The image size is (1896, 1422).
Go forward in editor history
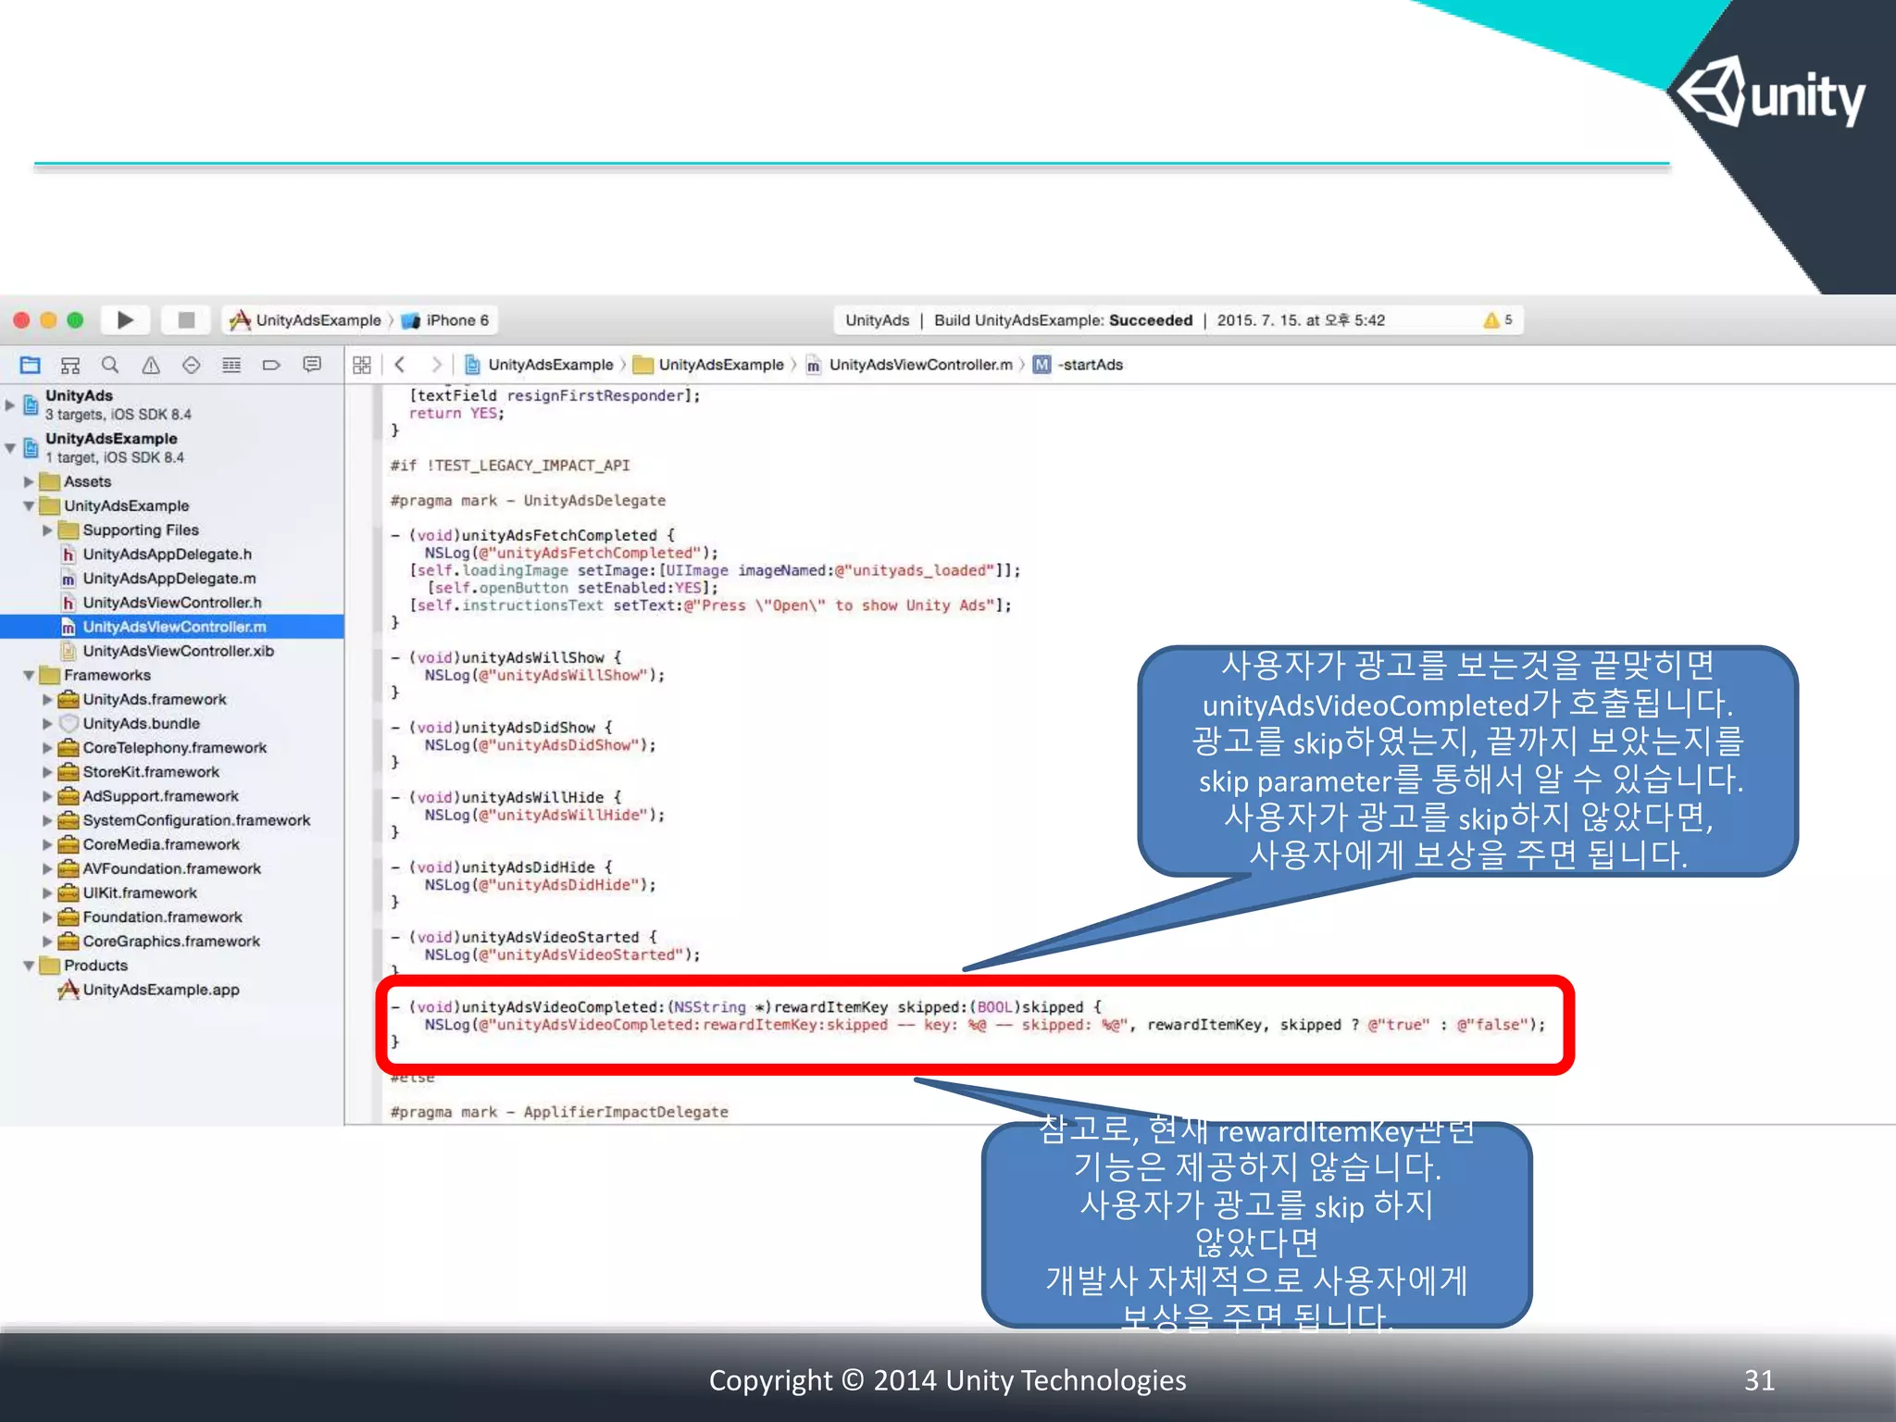tap(436, 365)
